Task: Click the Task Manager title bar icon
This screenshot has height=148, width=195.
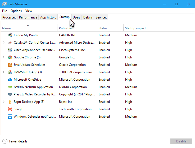Action: [4, 4]
